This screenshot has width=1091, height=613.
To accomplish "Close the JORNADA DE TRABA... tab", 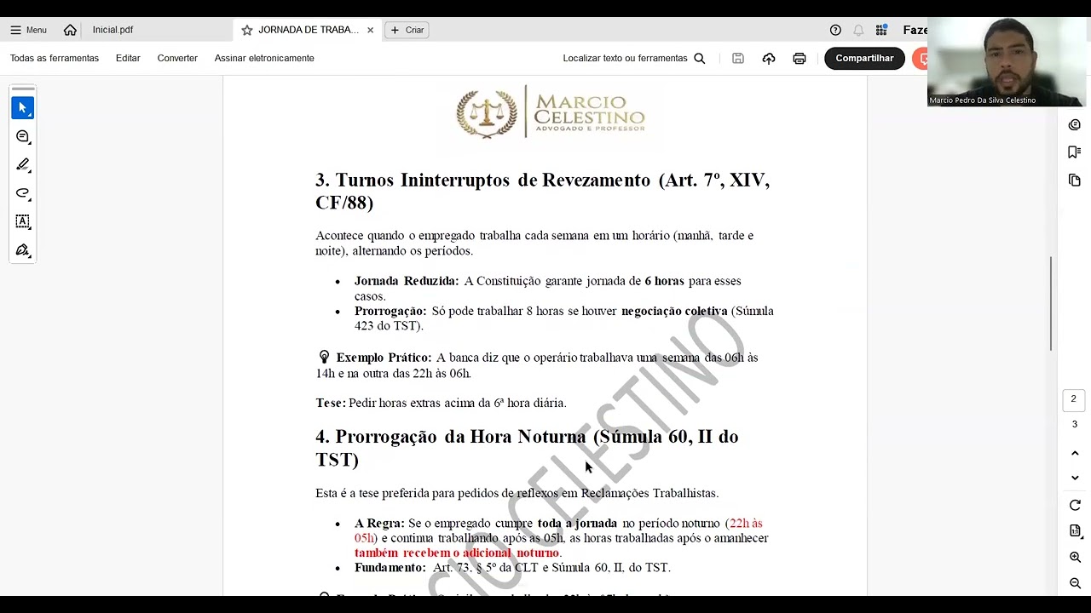I will 370,30.
